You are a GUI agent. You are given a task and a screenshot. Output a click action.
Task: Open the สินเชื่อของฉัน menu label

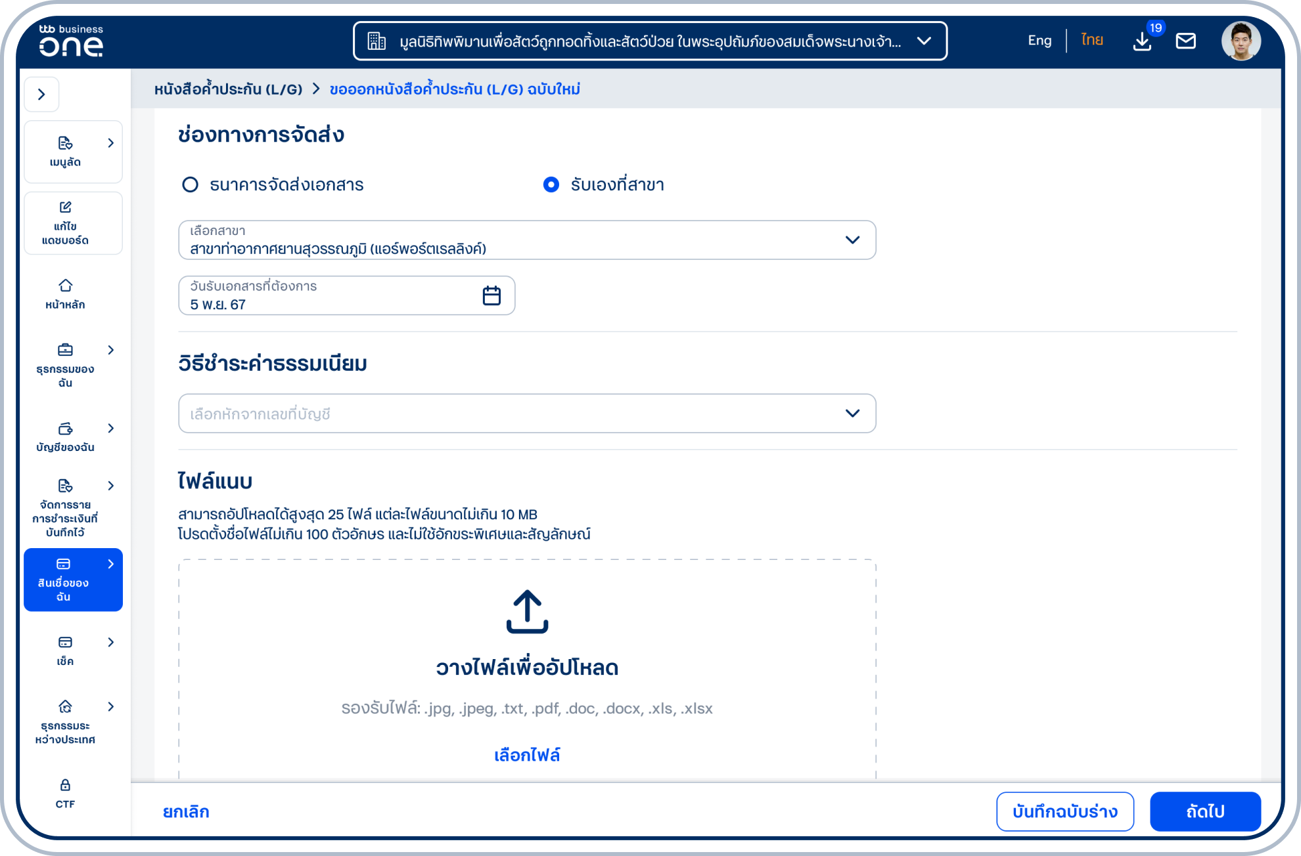[x=63, y=589]
